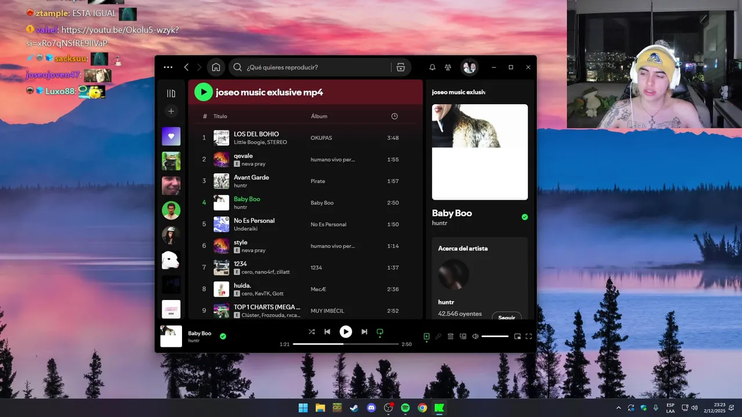742x417 pixels.
Task: Open the green circle avatar playlist in sidebar
Action: [x=171, y=210]
